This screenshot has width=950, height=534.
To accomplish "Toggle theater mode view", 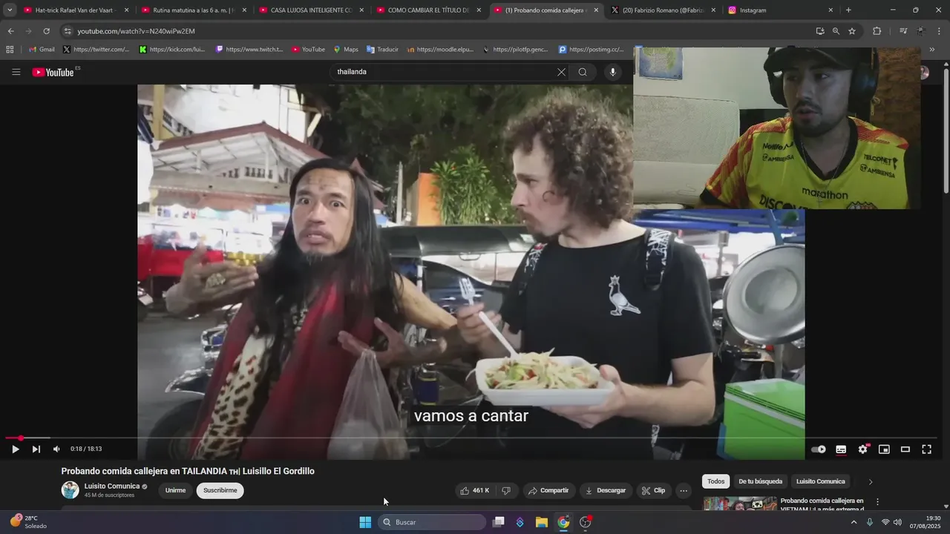I will (x=905, y=449).
